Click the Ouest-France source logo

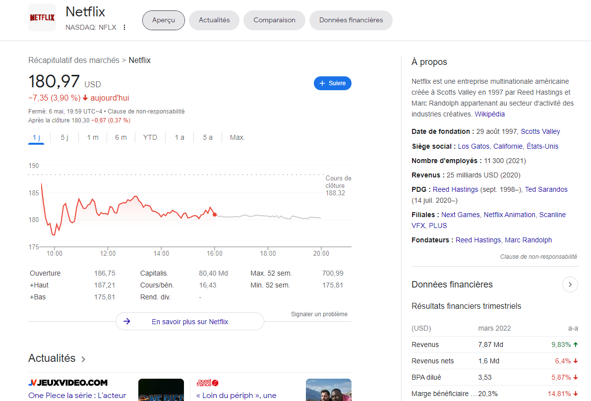(x=207, y=383)
